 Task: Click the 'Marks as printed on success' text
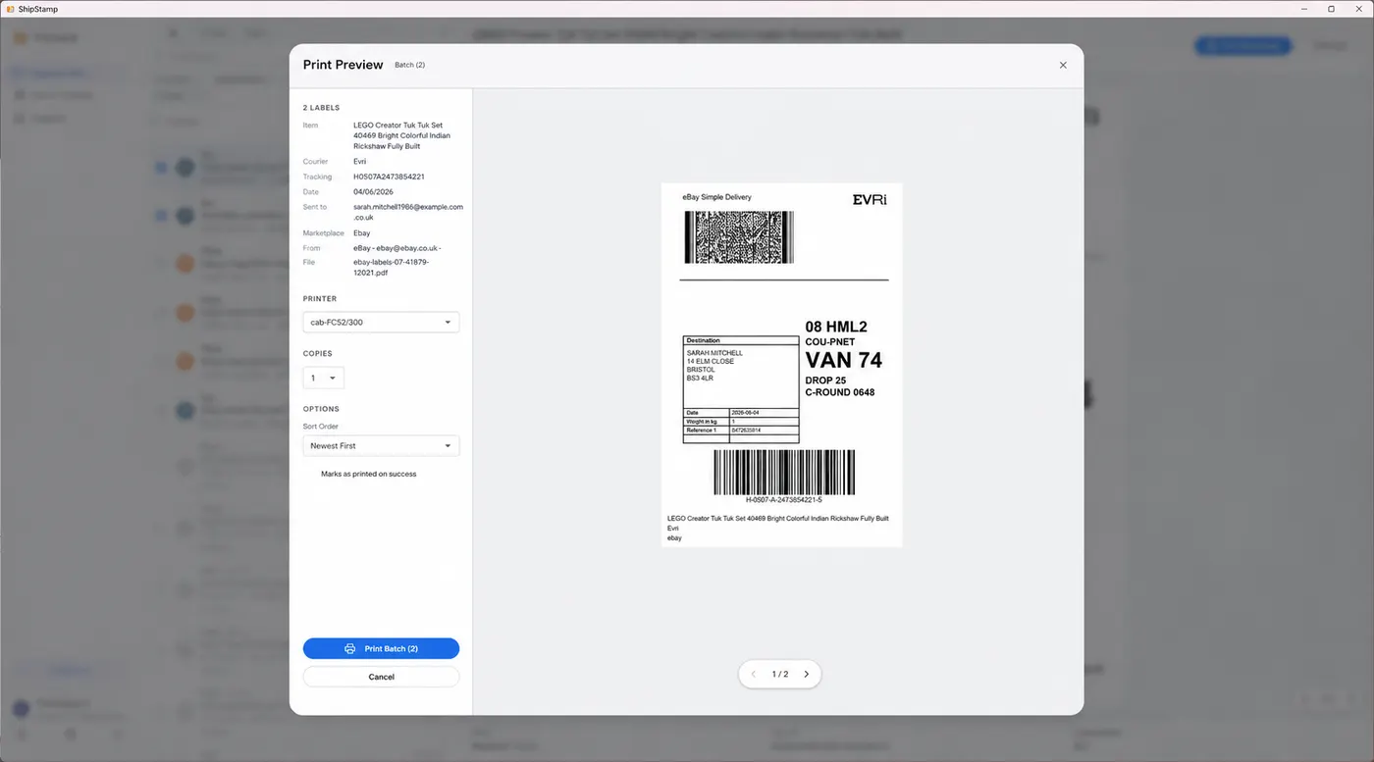coord(368,474)
